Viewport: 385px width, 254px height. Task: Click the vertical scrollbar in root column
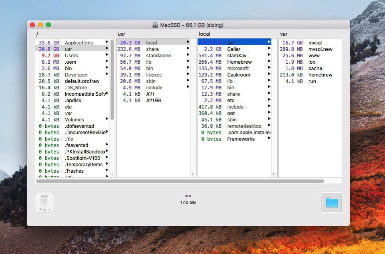[x=112, y=79]
